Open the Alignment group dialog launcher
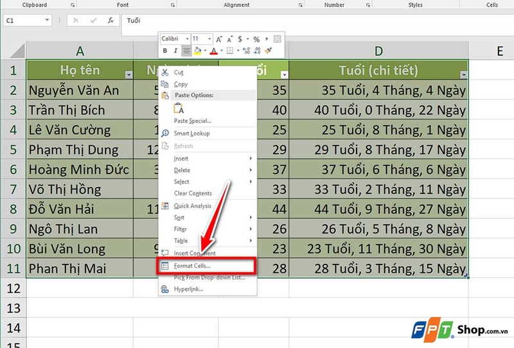Image resolution: width=514 pixels, height=348 pixels. (300, 5)
